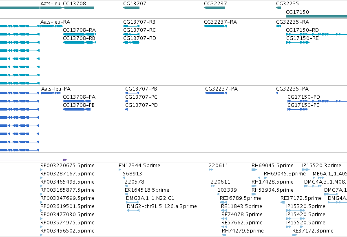Click the RP003574975.5prime feature
Viewport: 347px width, 237px height.
(x=67, y=223)
